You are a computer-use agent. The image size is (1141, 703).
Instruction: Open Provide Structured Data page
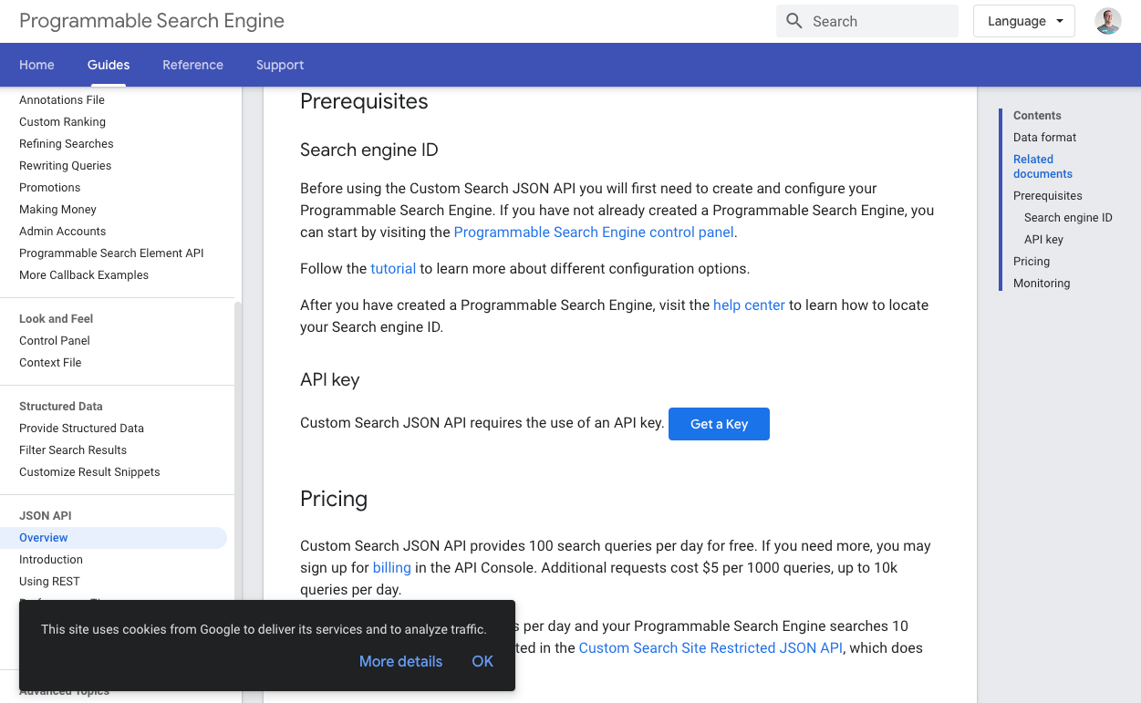[x=81, y=428]
